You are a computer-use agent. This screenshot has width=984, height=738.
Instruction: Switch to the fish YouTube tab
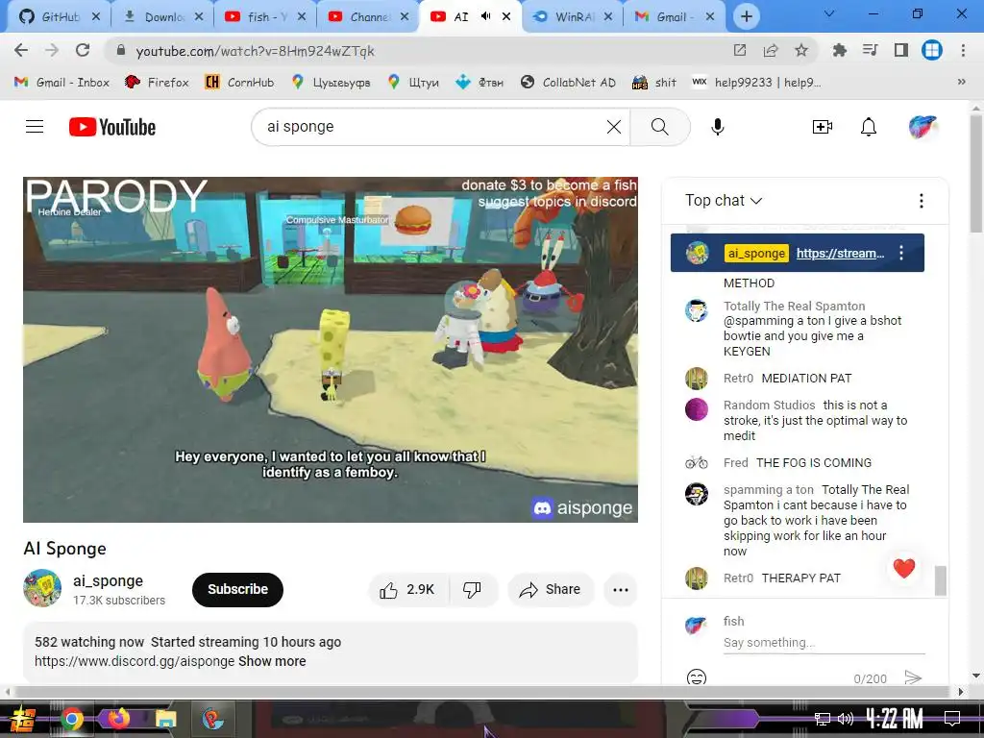point(265,16)
